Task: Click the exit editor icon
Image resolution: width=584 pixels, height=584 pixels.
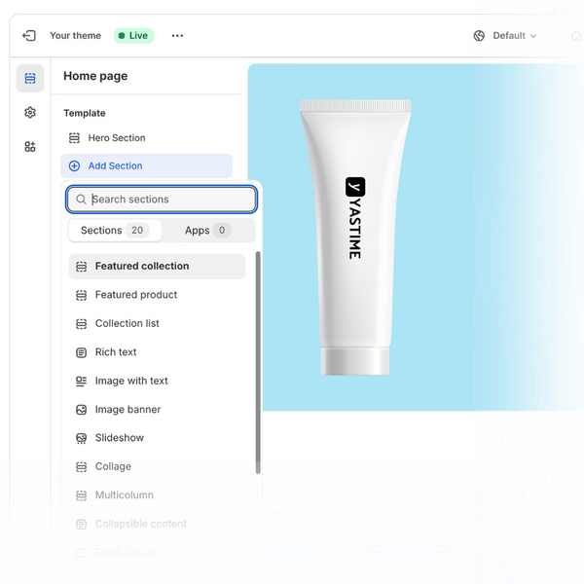Action: click(x=29, y=36)
